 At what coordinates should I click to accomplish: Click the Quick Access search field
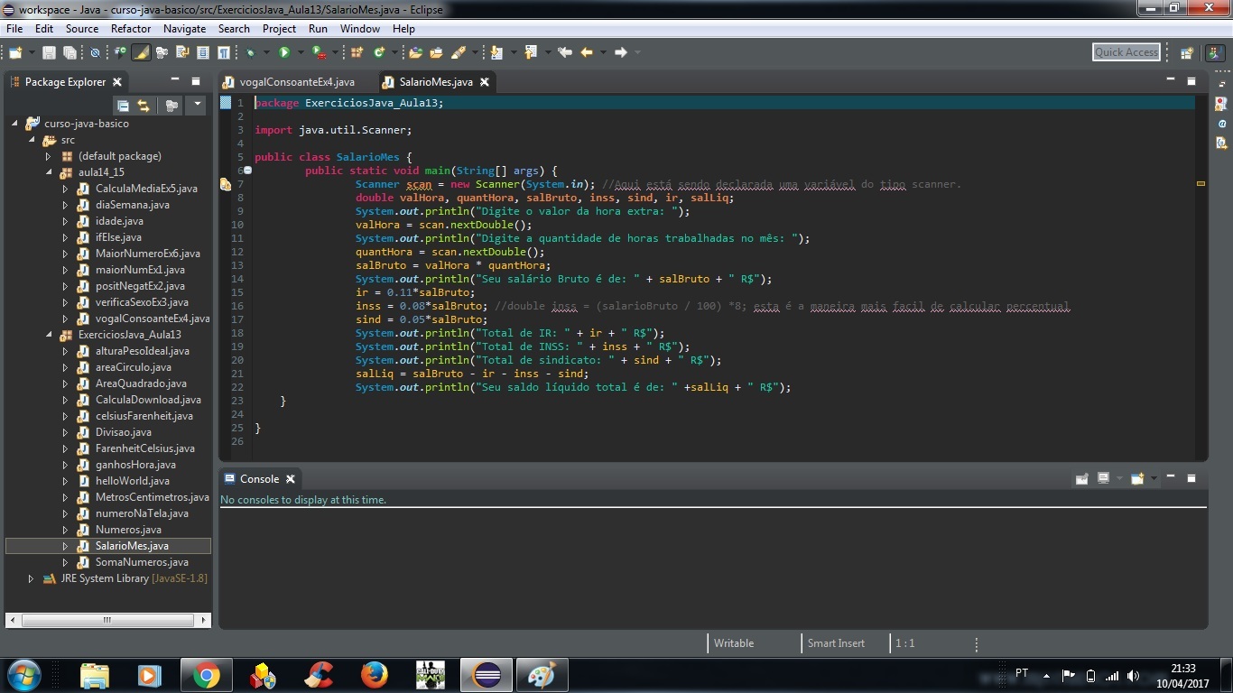click(x=1126, y=52)
